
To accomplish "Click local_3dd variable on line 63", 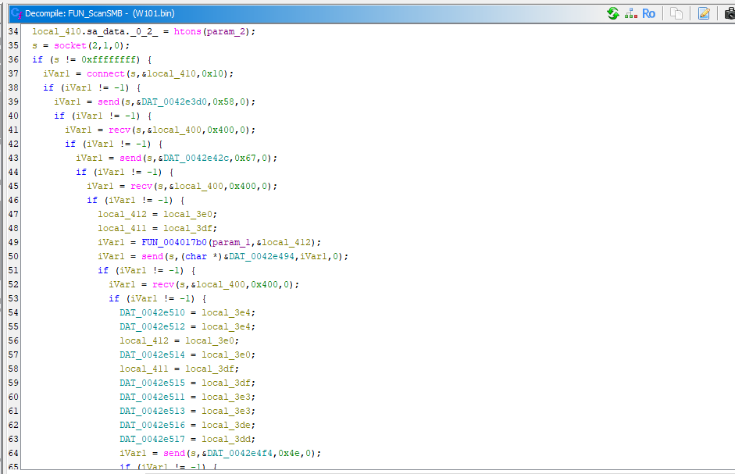I will tap(228, 439).
